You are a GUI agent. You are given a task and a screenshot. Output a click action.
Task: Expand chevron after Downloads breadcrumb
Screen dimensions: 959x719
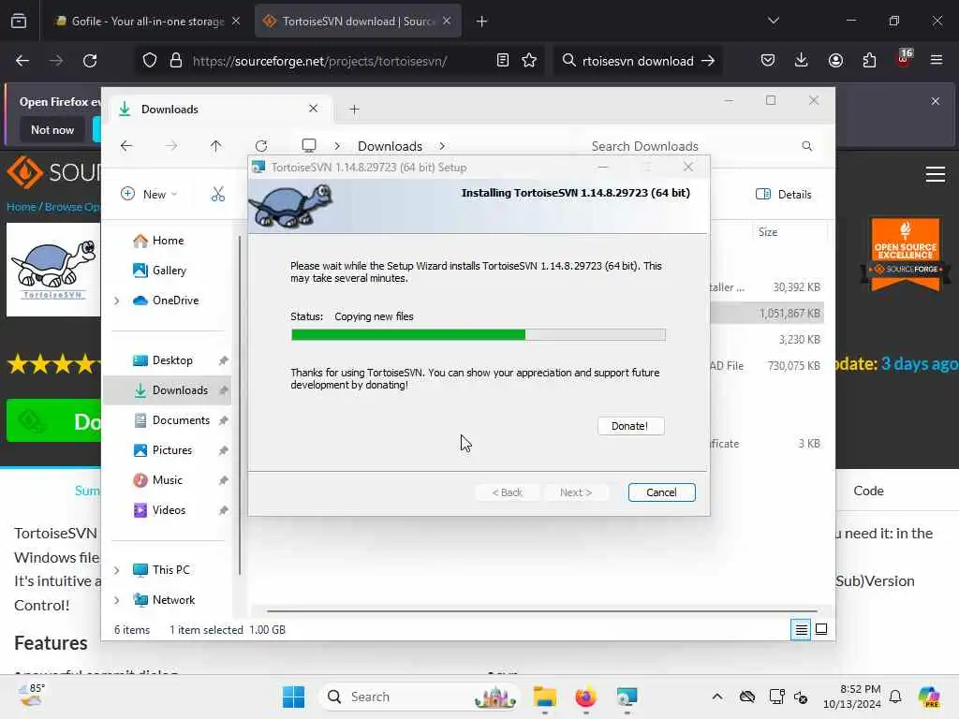[x=442, y=146]
